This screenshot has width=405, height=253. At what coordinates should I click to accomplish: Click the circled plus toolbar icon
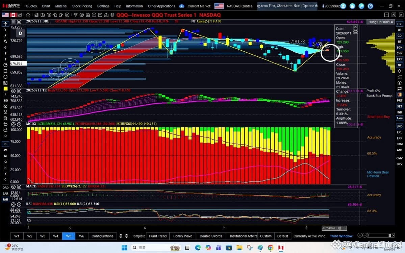click(x=94, y=15)
